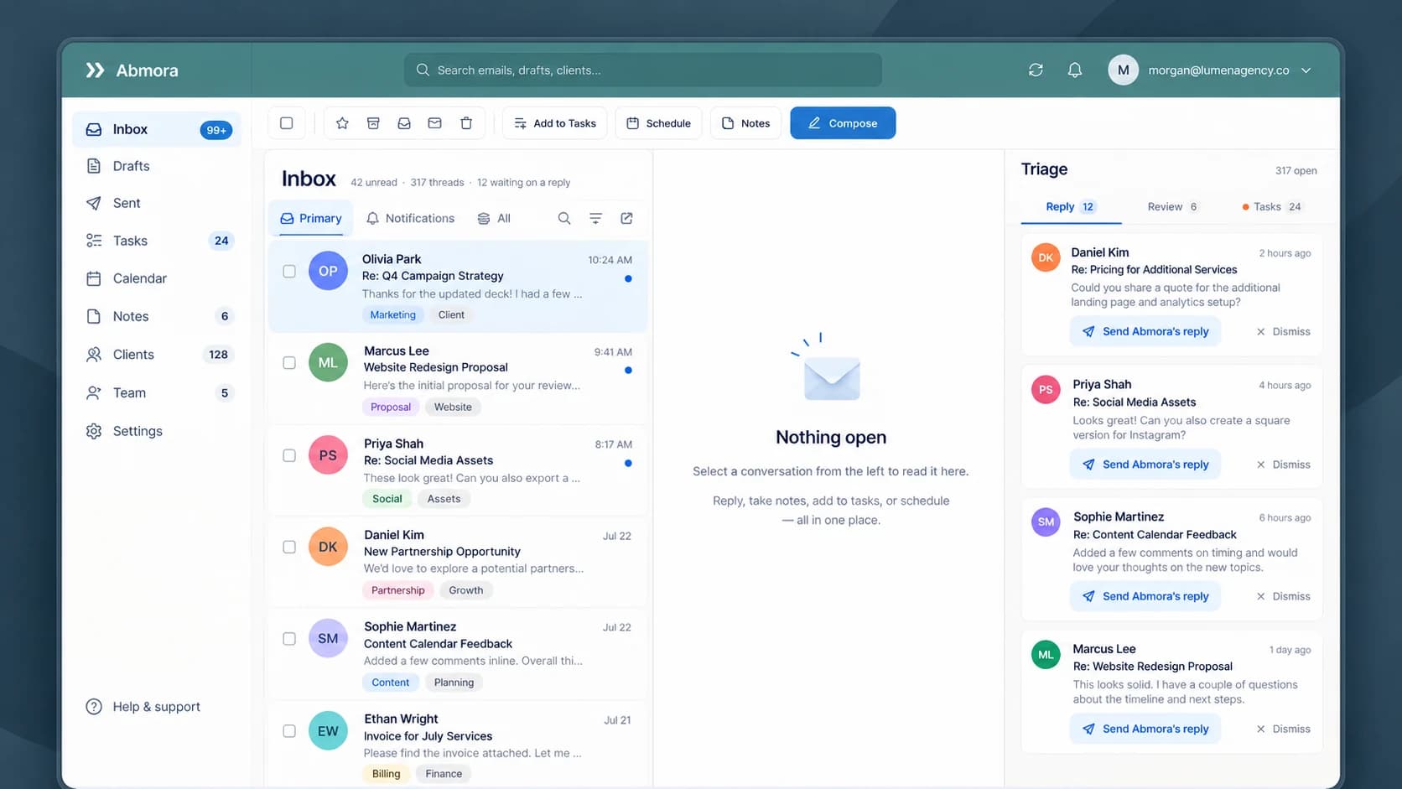Click the refresh sync icon in header
The image size is (1402, 789).
pos(1036,70)
